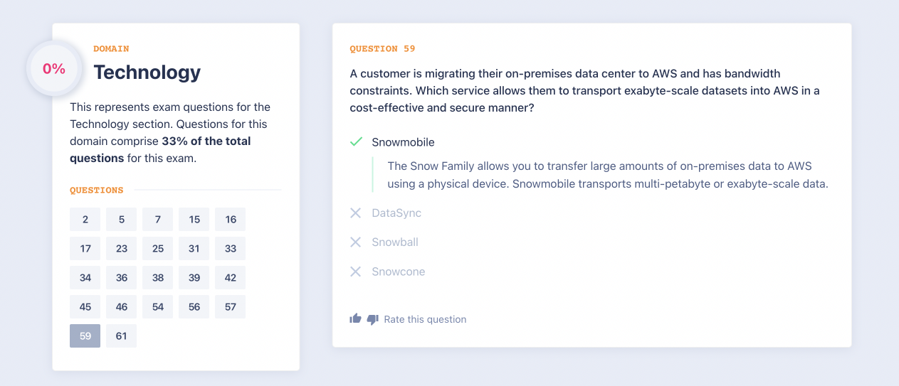The image size is (899, 386).
Task: Open question 2 in the list
Action: click(85, 219)
